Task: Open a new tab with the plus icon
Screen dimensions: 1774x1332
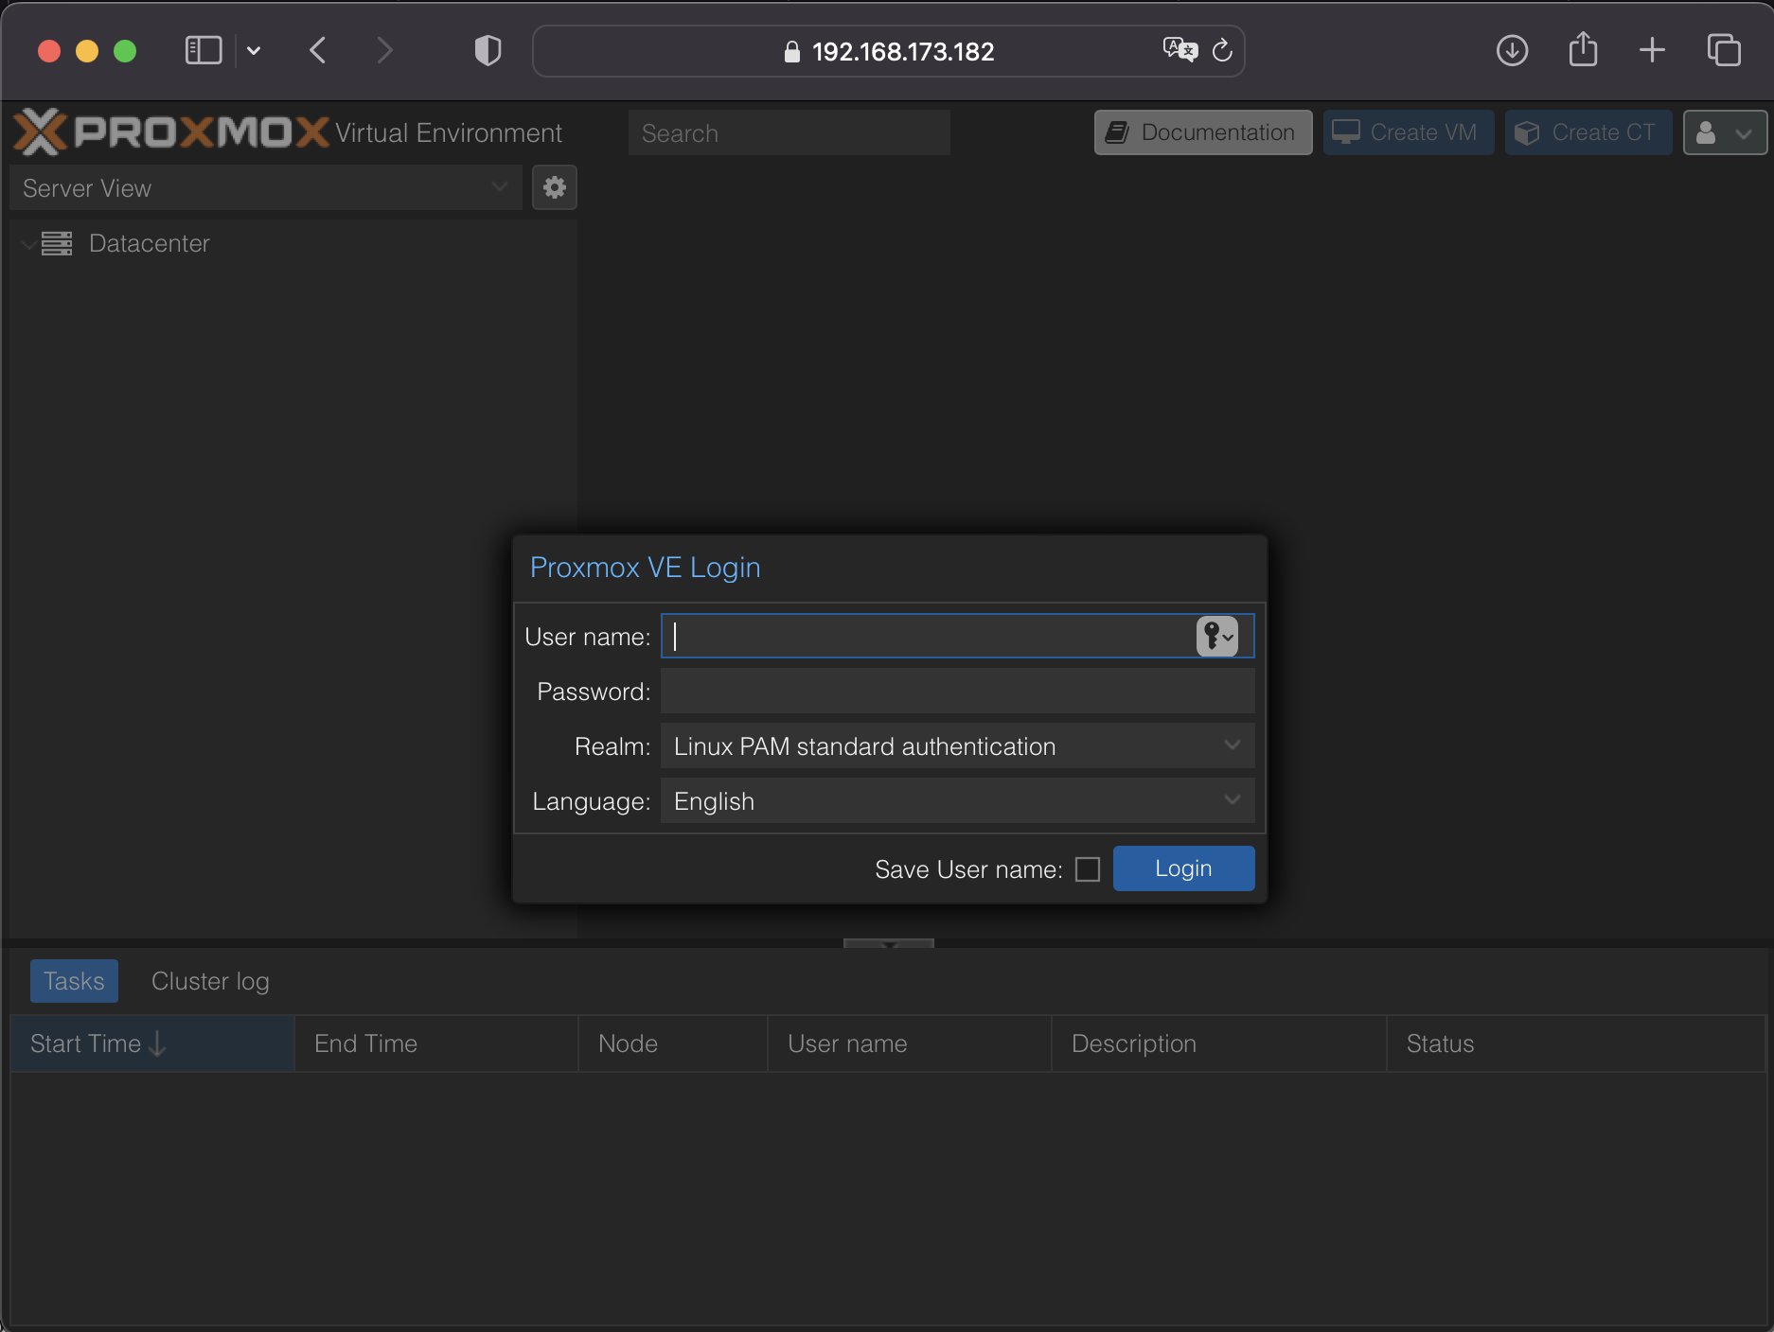Action: tap(1652, 50)
